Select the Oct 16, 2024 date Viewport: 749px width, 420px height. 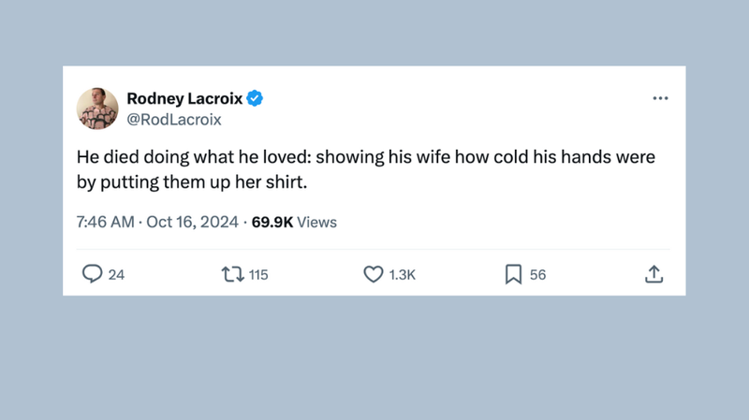[192, 223]
